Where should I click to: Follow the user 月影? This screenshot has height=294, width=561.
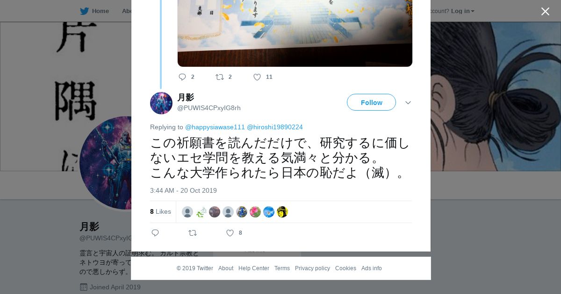point(371,102)
